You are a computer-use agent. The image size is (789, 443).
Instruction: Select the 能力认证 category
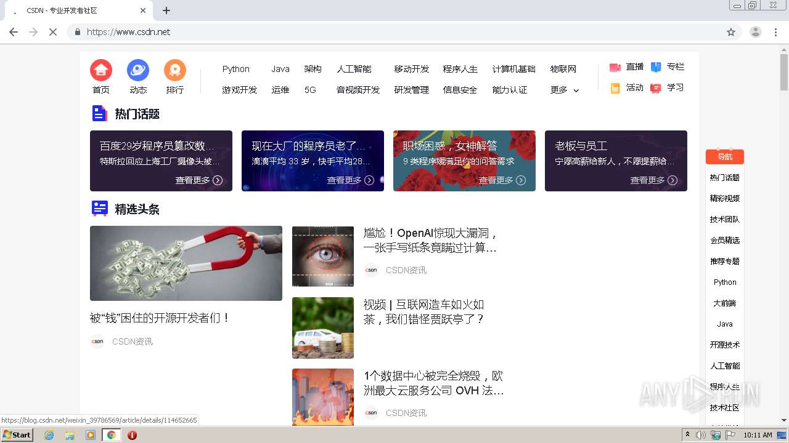click(x=510, y=90)
